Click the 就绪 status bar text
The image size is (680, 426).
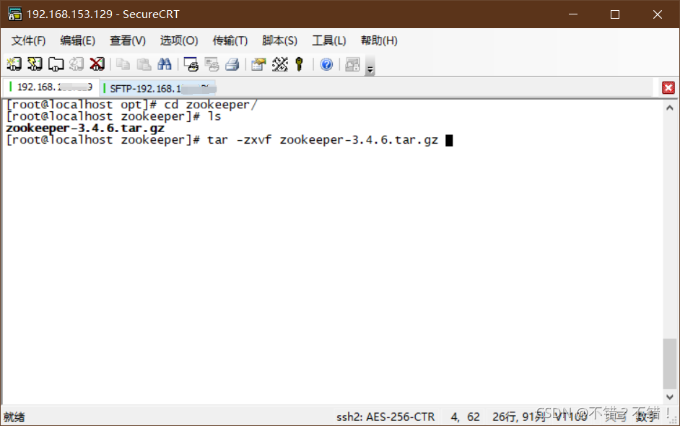(14, 417)
